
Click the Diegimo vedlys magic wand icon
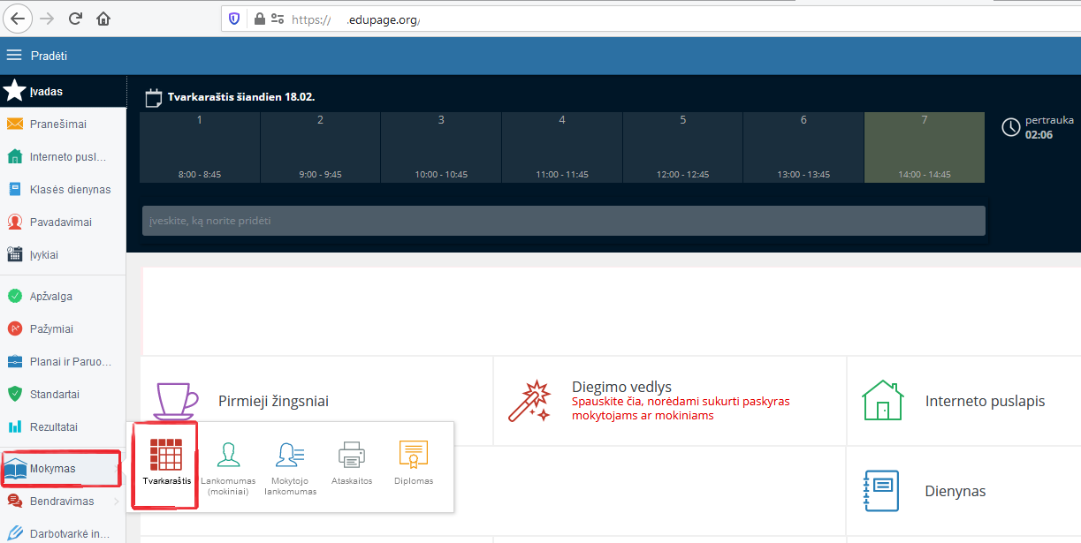[x=529, y=401]
